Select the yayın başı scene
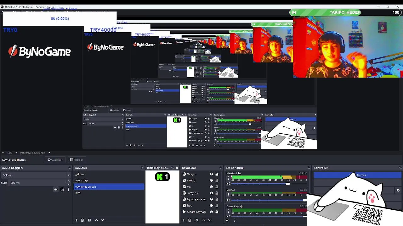Image resolution: width=403 pixels, height=226 pixels. point(109,180)
